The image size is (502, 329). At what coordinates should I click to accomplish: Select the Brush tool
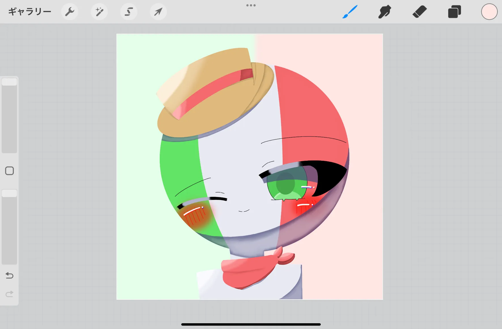pos(350,12)
